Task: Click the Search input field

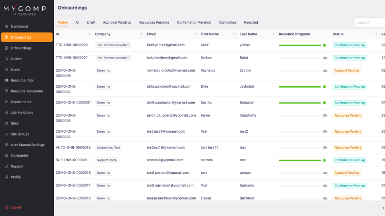Action: point(369,23)
